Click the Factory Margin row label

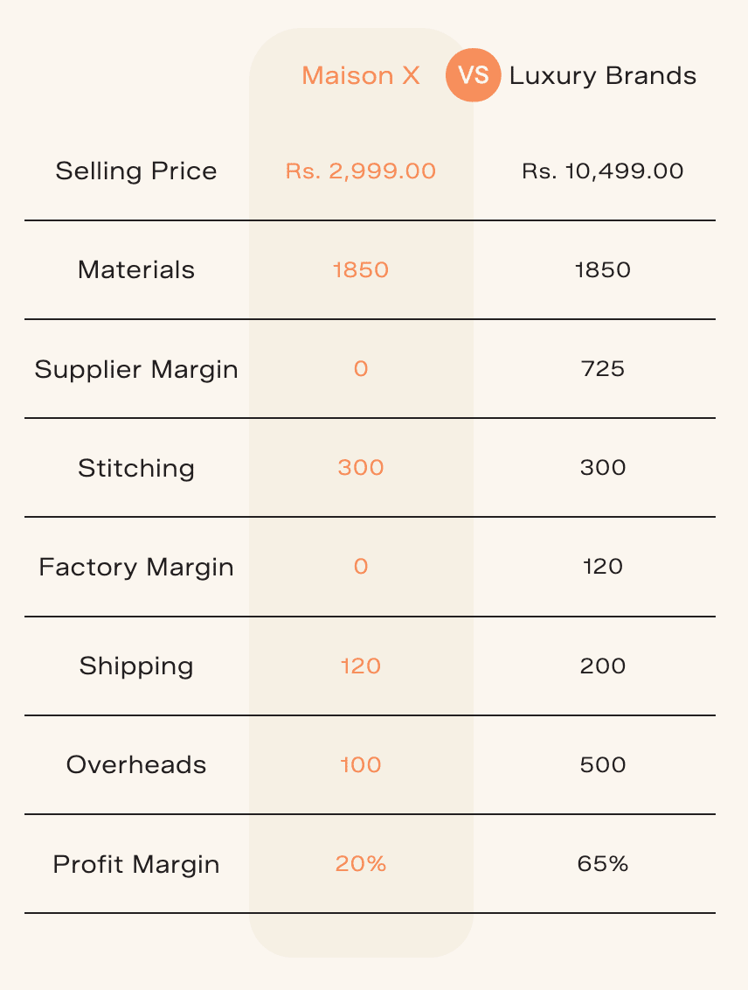[136, 567]
